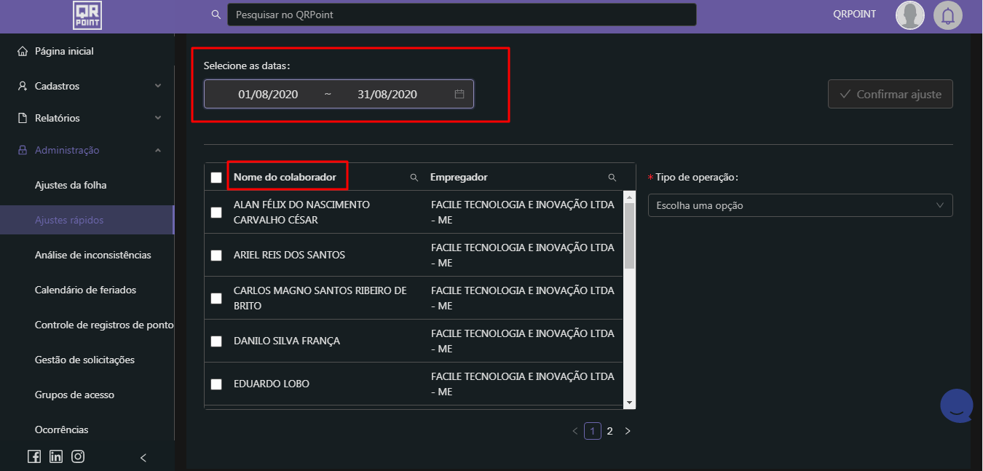The image size is (983, 471).
Task: Open the notifications bell
Action: (x=947, y=15)
